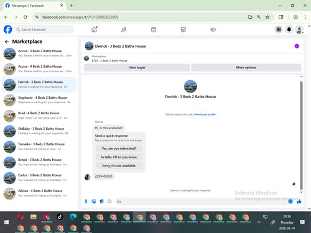Screen dimensions: 311x233
Task: Open Carlos 3 Beds 2 Baths House chat
Action: (x=39, y=178)
